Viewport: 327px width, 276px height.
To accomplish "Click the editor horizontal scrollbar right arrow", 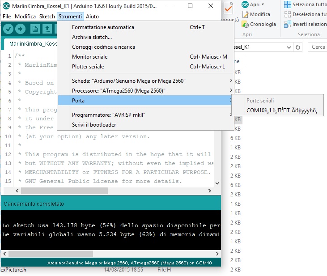I will click(210, 191).
